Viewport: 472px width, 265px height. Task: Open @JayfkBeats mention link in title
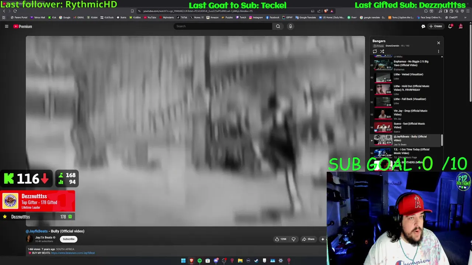pyautogui.click(x=37, y=231)
